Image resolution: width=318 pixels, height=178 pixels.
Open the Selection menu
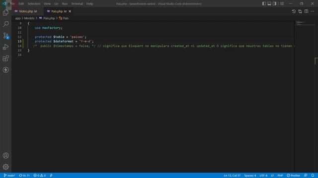pyautogui.click(x=34, y=3)
